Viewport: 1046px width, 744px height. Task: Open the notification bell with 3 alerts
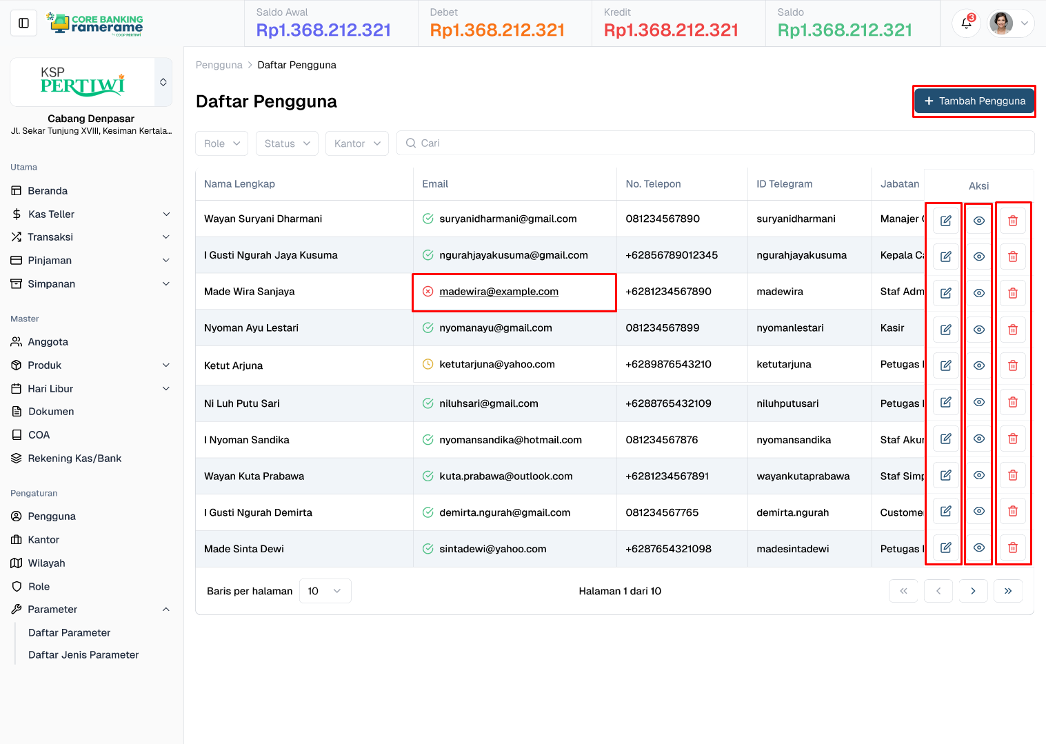966,23
